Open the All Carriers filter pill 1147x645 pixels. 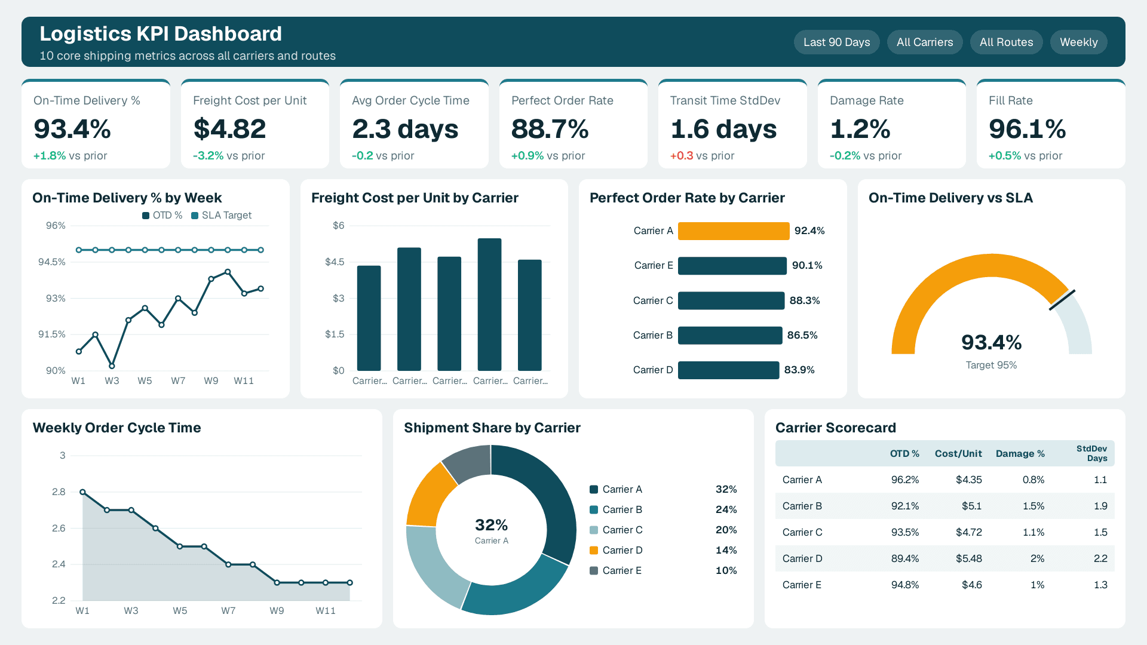tap(925, 42)
